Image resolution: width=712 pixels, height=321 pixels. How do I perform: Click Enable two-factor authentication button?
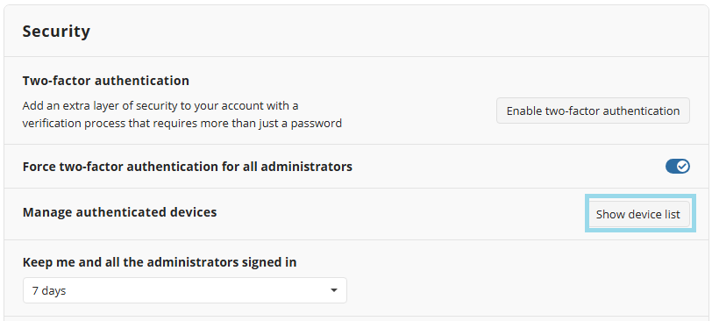[593, 111]
